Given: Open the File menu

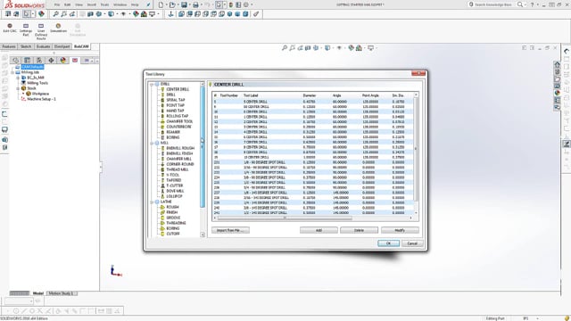Looking at the screenshot, I should pos(57,4).
